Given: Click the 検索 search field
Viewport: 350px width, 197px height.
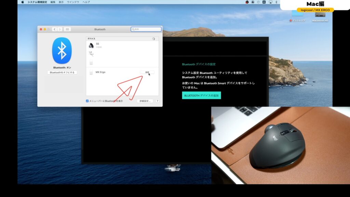Looking at the screenshot, I should (x=146, y=29).
